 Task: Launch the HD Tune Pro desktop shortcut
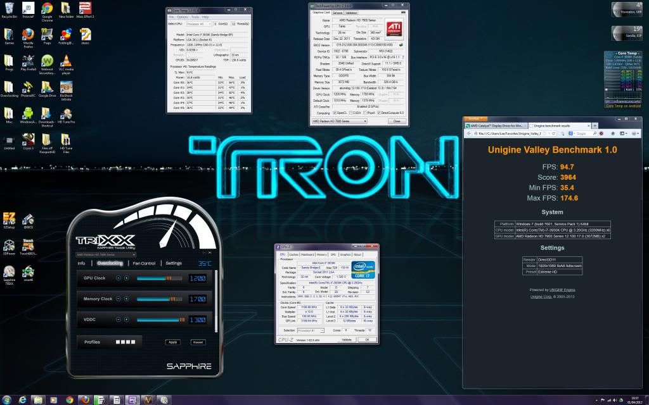pyautogui.click(x=66, y=116)
